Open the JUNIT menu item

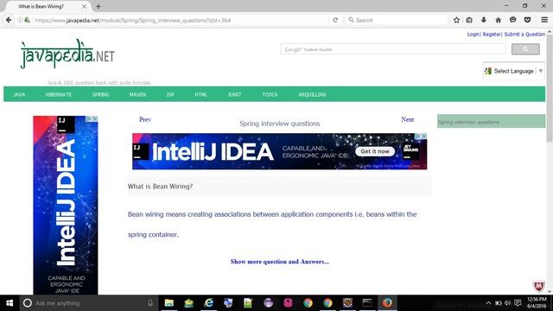click(x=234, y=94)
